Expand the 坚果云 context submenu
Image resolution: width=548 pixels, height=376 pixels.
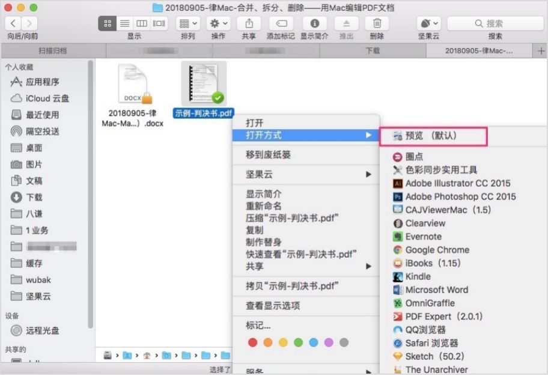(306, 174)
